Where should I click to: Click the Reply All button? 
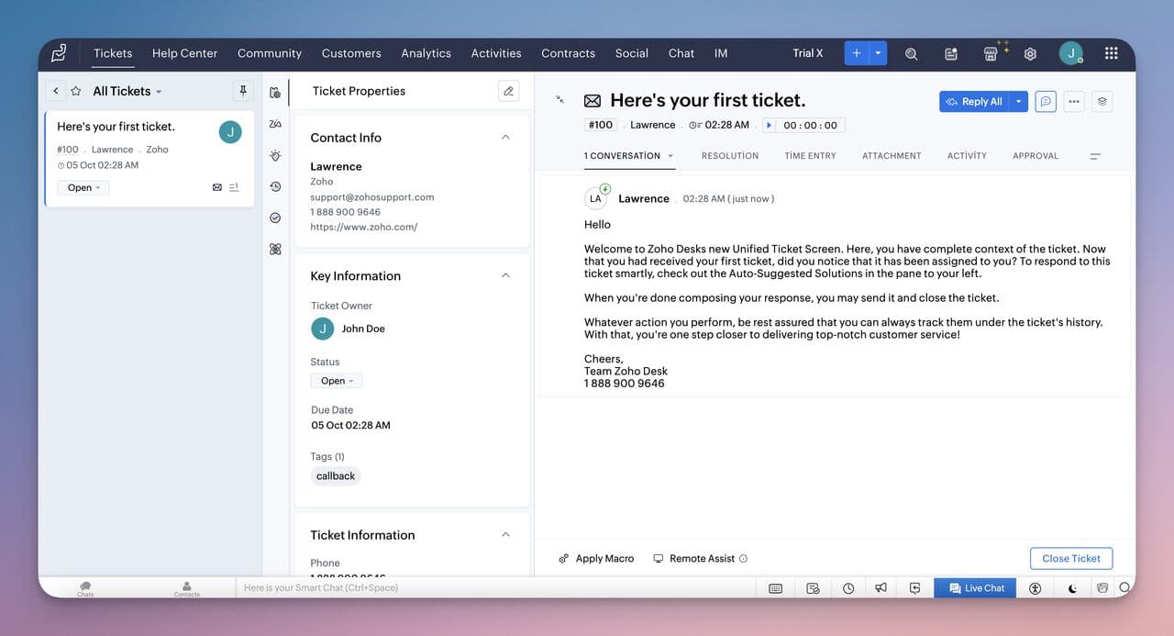pyautogui.click(x=974, y=101)
